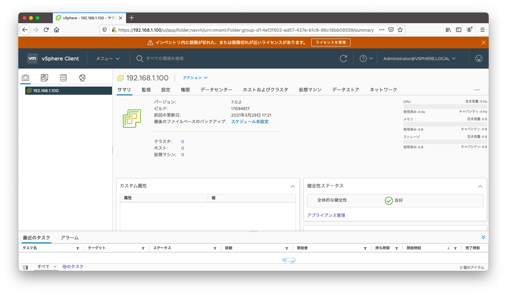Image resolution: width=507 pixels, height=295 pixels.
Task: Switch to the Datacenters tab
Action: pos(216,90)
